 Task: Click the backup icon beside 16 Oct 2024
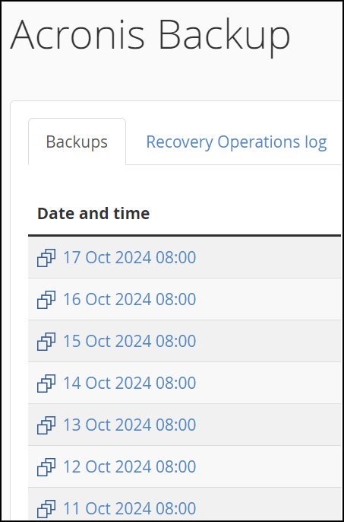[x=46, y=300]
